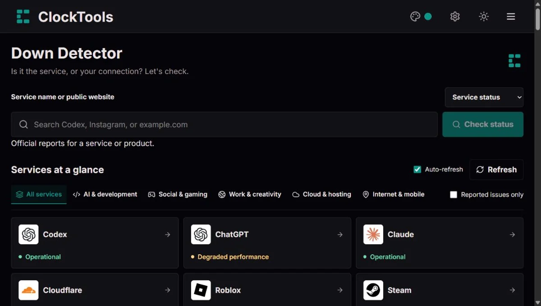The width and height of the screenshot is (541, 306).
Task: Open Claude card arrow
Action: [x=513, y=234]
